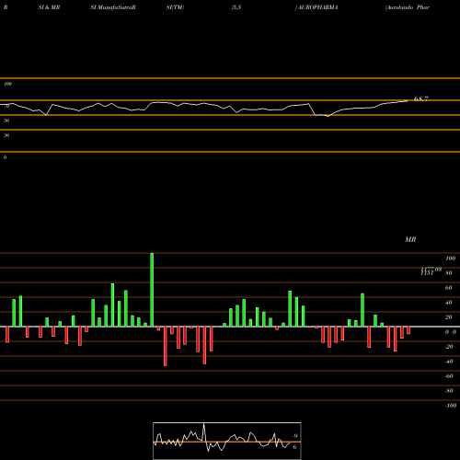Click the -20 label on MR axis
This screenshot has width=460, height=460.
[449, 347]
